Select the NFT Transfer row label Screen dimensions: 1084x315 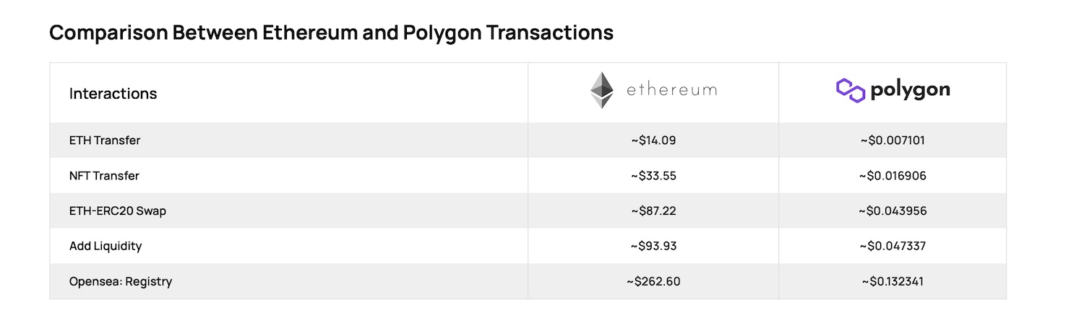[x=104, y=176]
